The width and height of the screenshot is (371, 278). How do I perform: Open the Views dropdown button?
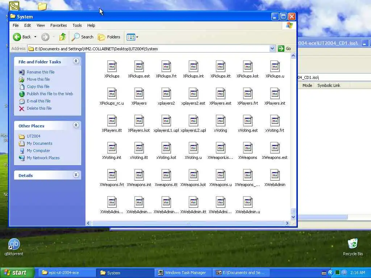point(132,37)
